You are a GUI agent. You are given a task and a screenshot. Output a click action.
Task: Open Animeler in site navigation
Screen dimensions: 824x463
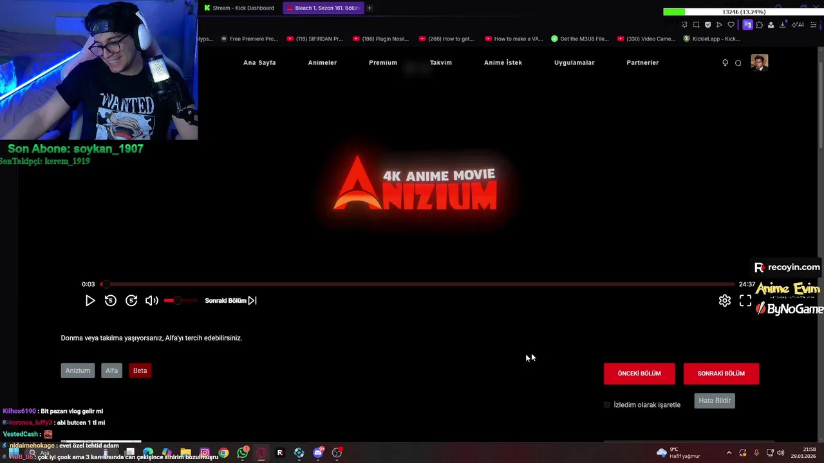point(323,62)
